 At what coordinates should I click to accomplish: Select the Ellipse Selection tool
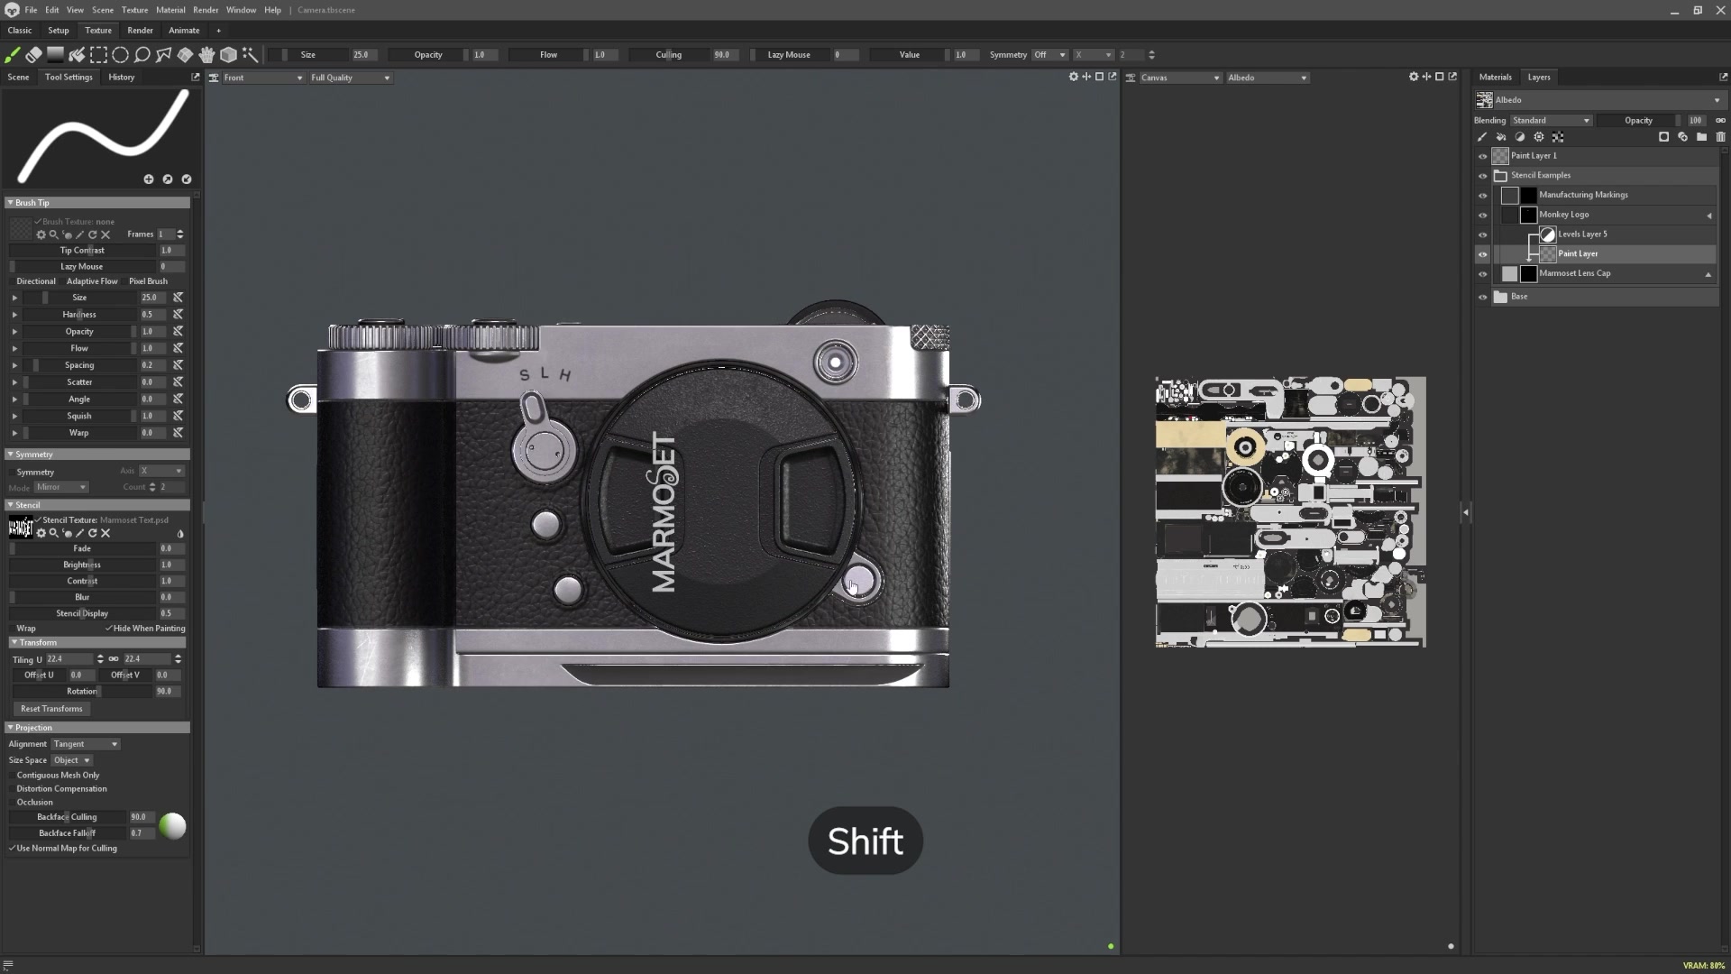120,55
